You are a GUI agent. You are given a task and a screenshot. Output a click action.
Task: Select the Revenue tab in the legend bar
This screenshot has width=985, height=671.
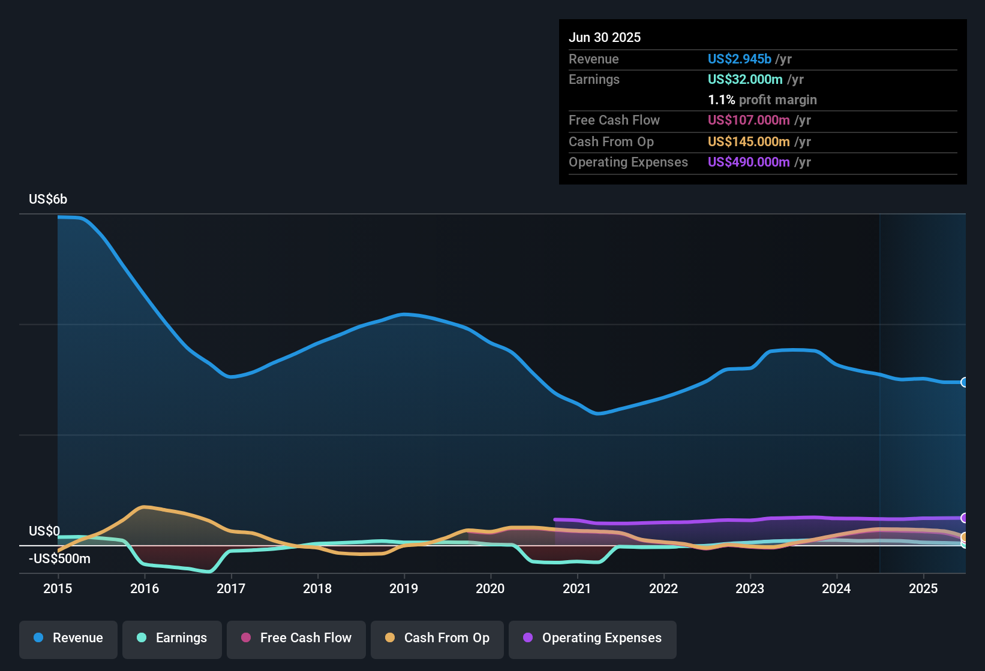coord(68,638)
